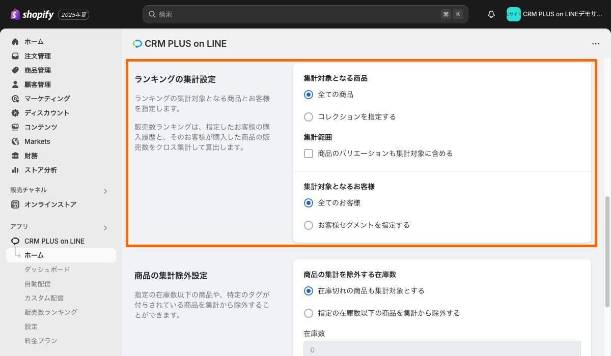Click the ストア分析 bar chart icon

click(x=15, y=170)
